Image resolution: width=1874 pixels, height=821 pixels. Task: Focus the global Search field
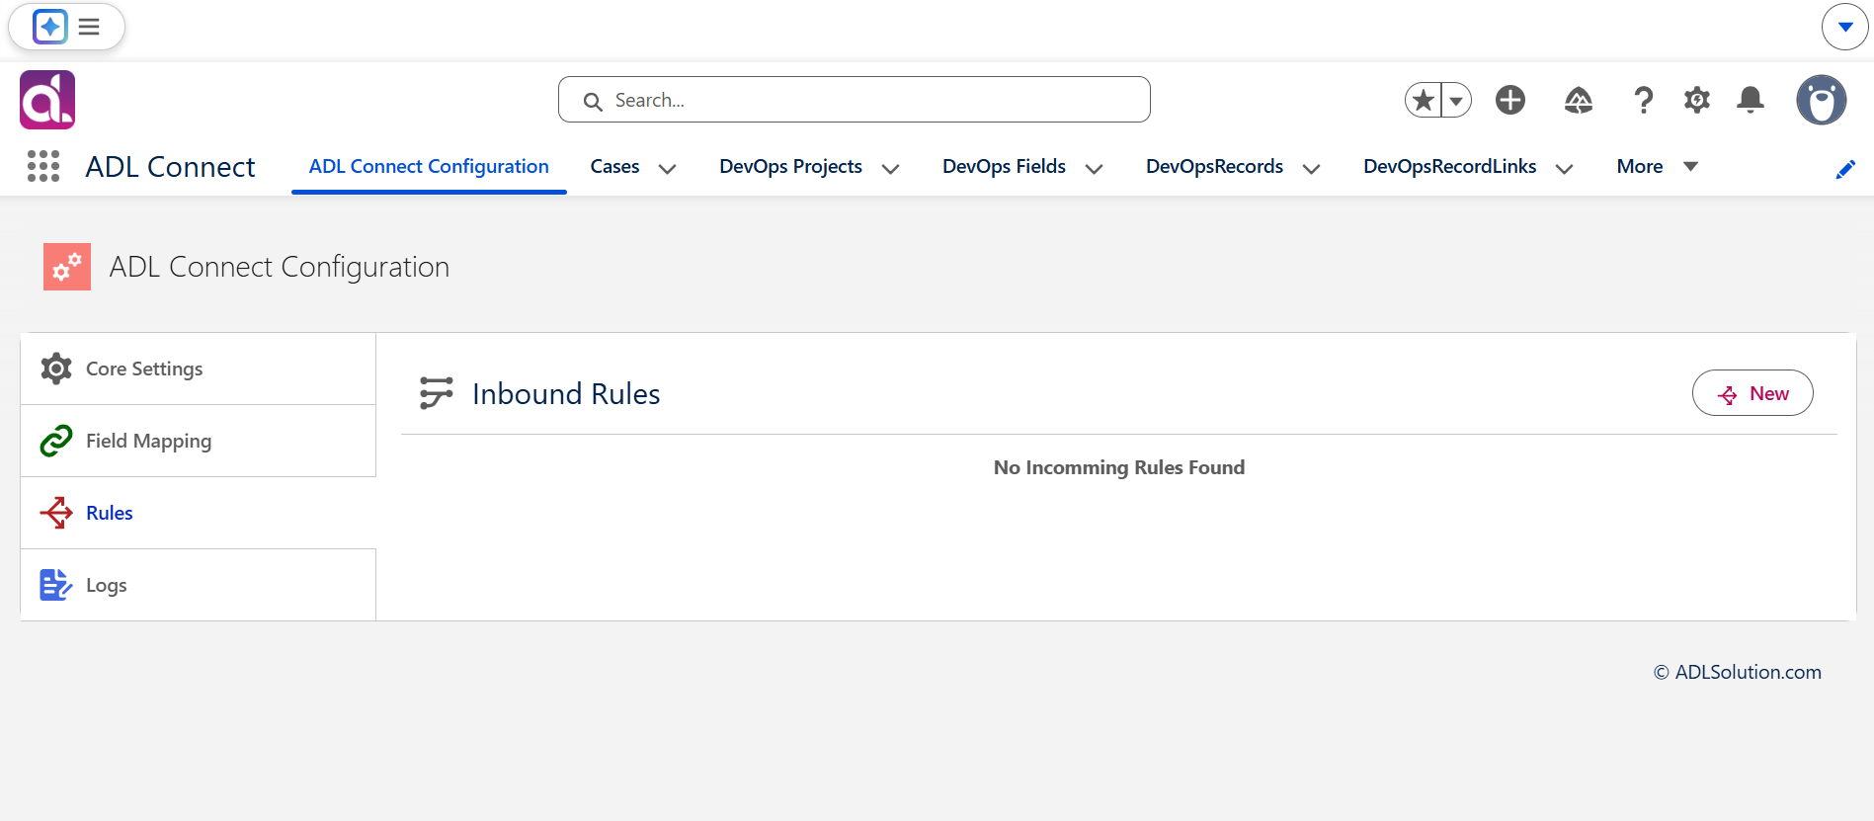(855, 100)
